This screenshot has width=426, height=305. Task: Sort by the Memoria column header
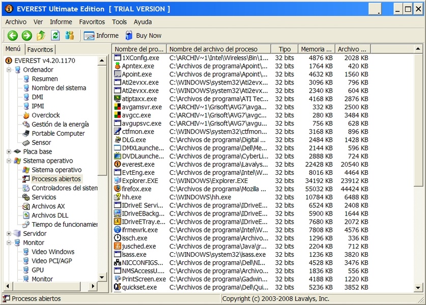[316, 49]
